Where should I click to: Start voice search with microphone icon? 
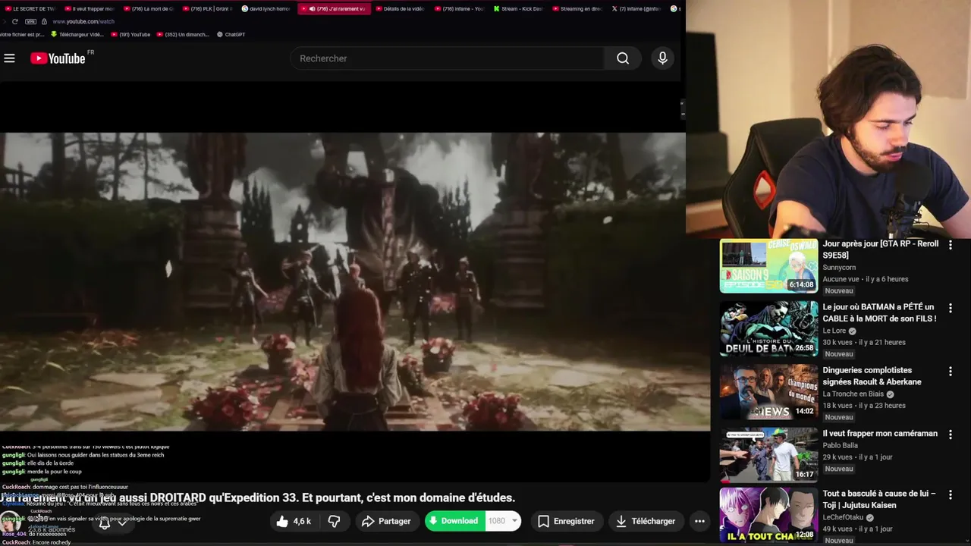coord(662,58)
